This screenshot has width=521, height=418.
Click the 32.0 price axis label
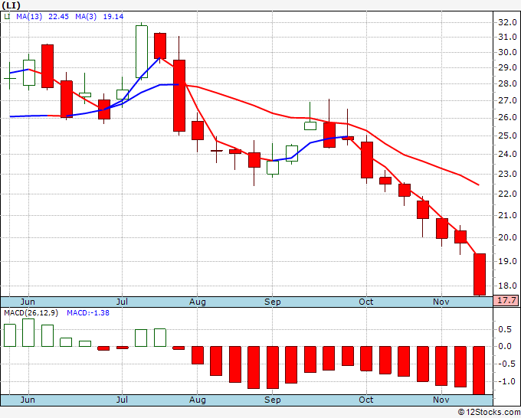point(507,22)
